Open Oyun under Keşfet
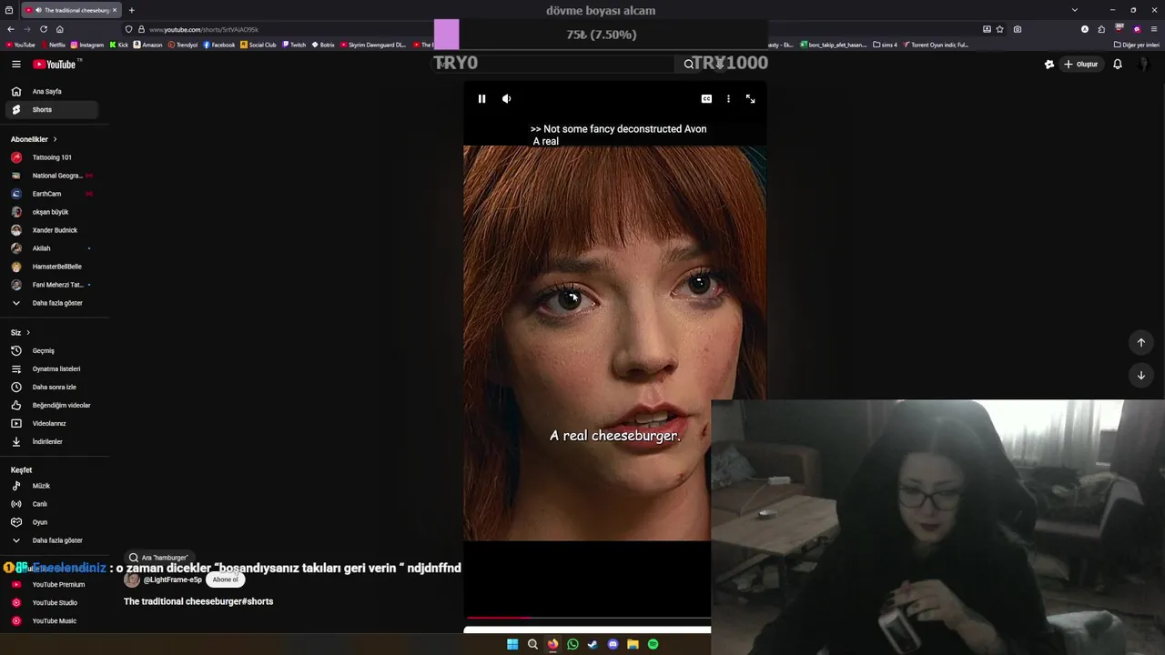 click(x=51, y=522)
